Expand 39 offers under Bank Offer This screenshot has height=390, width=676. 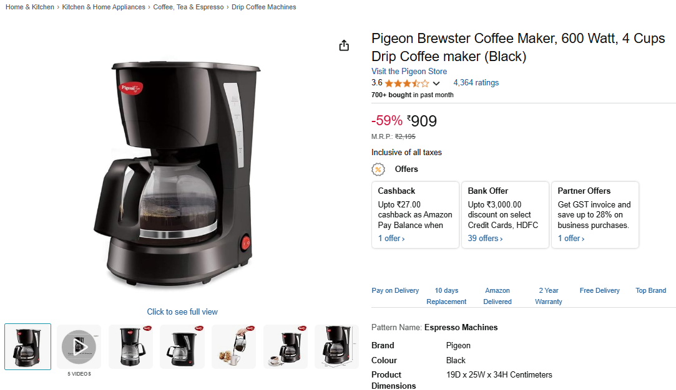click(485, 239)
